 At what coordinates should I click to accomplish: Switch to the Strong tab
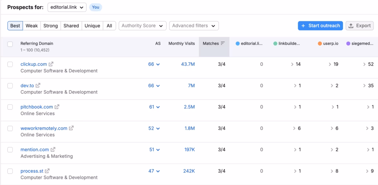[x=50, y=26]
